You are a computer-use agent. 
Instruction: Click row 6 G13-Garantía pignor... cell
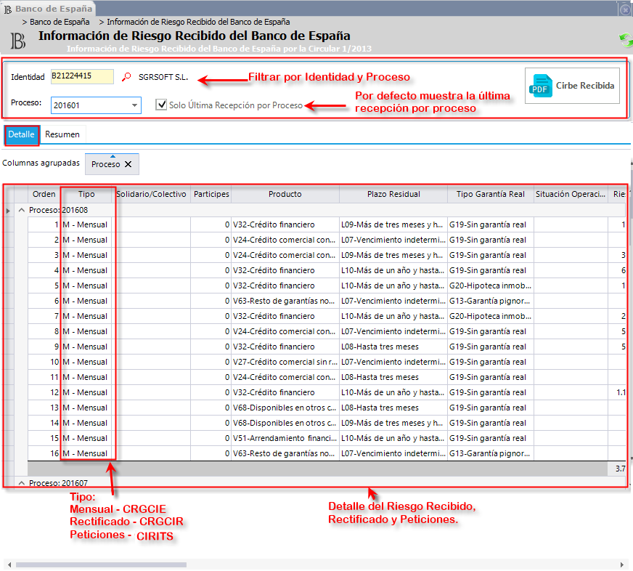click(x=491, y=301)
